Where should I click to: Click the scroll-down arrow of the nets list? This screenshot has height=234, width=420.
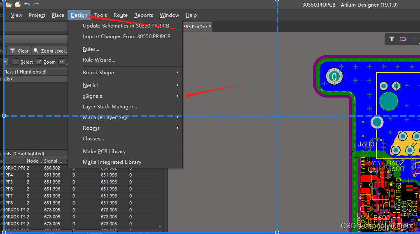click(x=160, y=227)
